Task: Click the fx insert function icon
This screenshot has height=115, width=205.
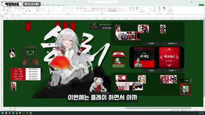Action: click(18, 16)
